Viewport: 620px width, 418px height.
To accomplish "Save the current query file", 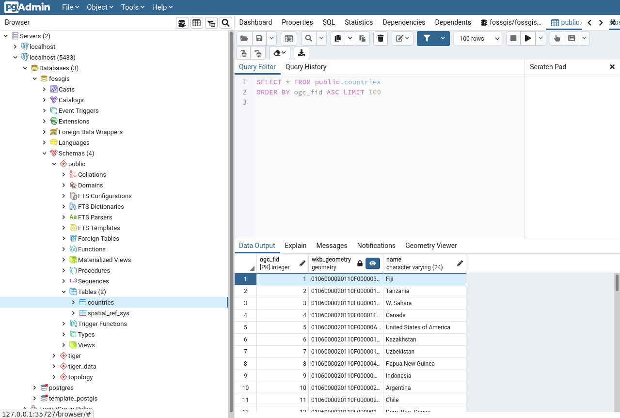I will pos(259,38).
